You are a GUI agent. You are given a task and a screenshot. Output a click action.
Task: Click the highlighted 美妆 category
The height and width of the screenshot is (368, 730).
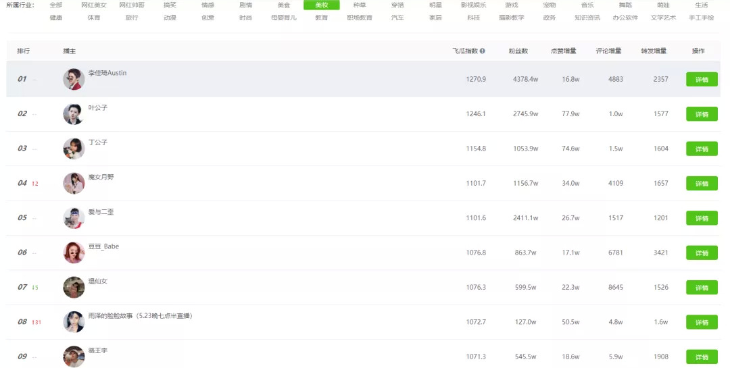[x=322, y=5]
